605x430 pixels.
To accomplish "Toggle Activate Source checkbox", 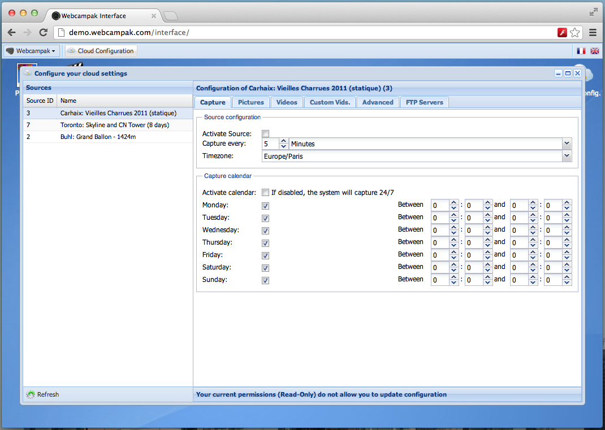I will [265, 134].
